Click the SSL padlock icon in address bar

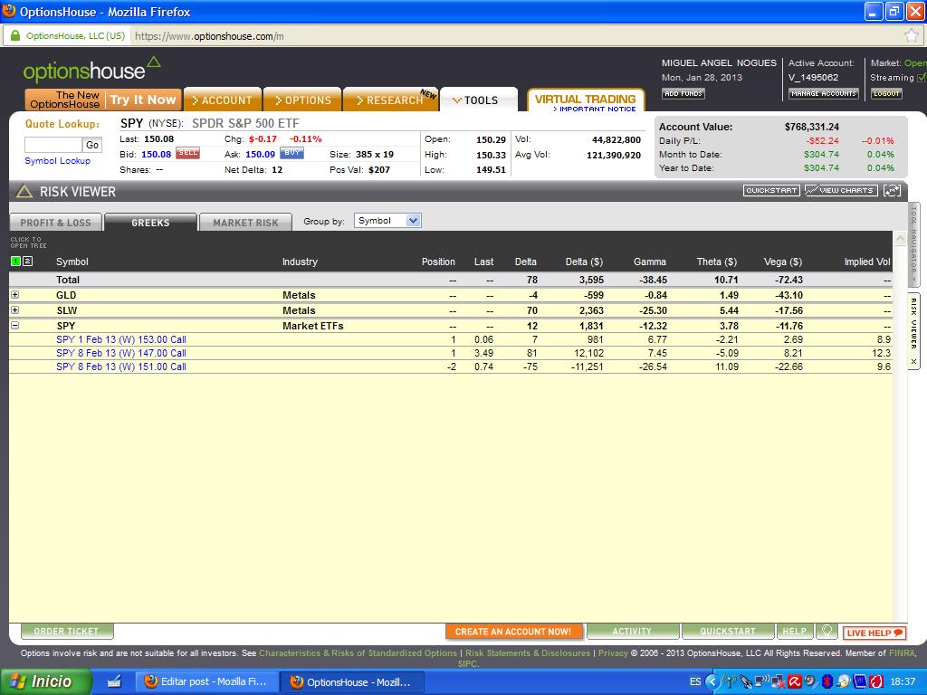pyautogui.click(x=15, y=35)
